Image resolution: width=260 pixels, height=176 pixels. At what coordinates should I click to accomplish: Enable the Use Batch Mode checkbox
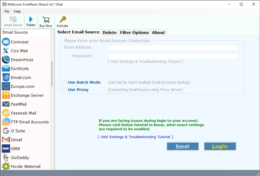tap(65, 82)
